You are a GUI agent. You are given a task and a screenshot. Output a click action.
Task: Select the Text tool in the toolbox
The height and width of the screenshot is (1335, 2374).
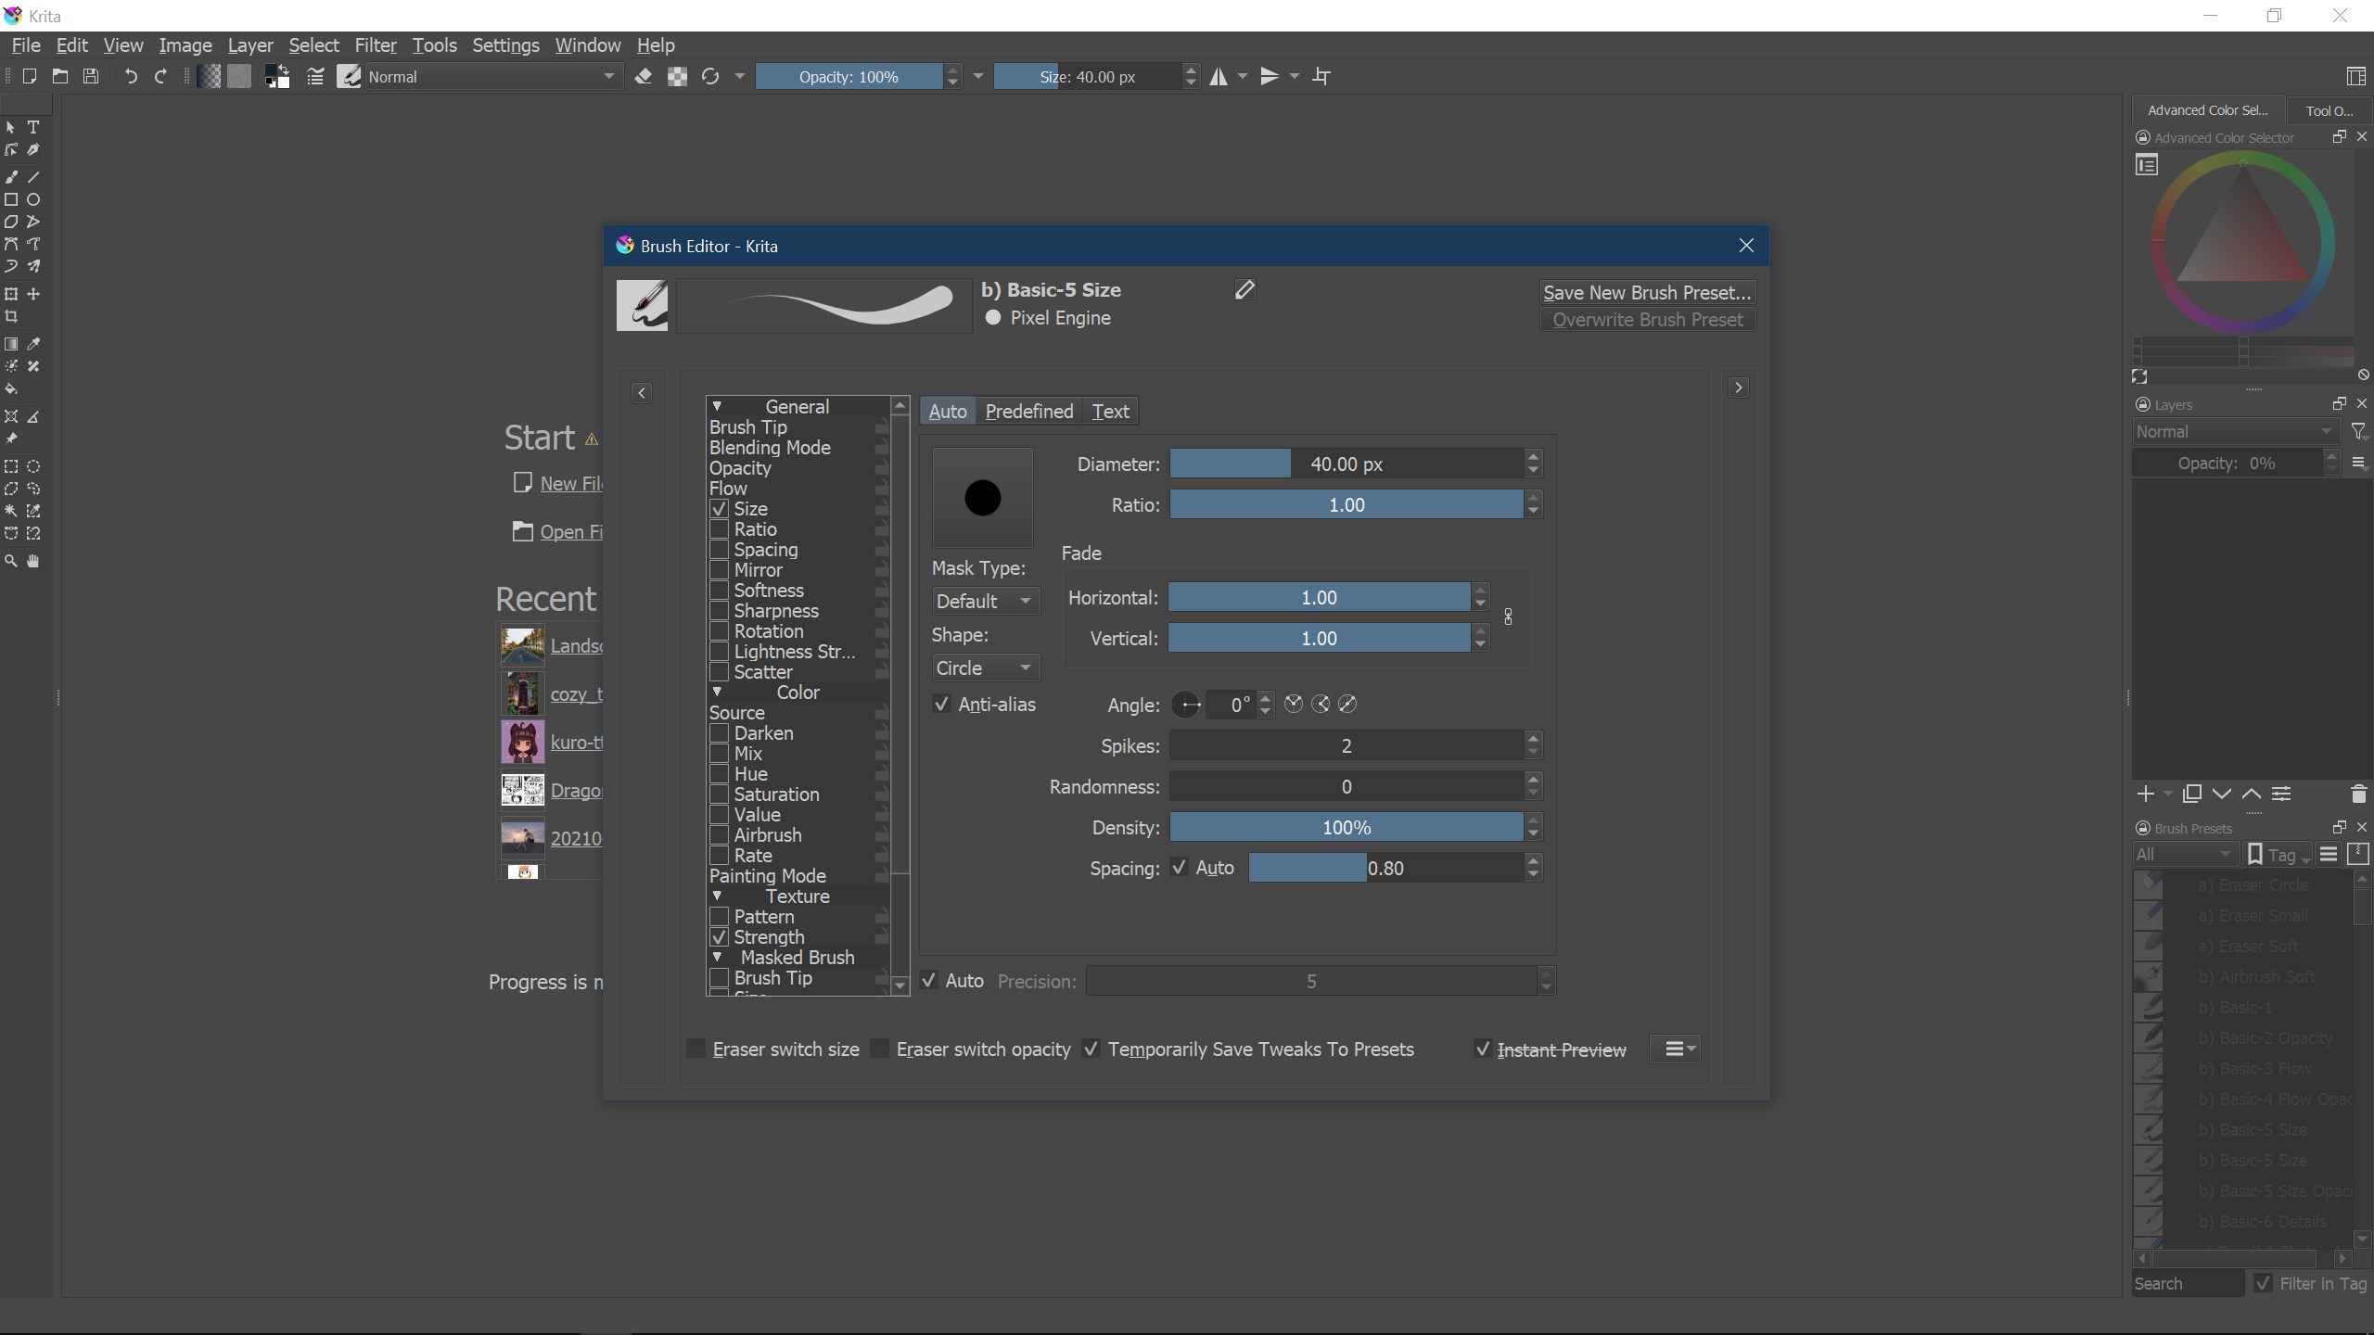click(33, 127)
